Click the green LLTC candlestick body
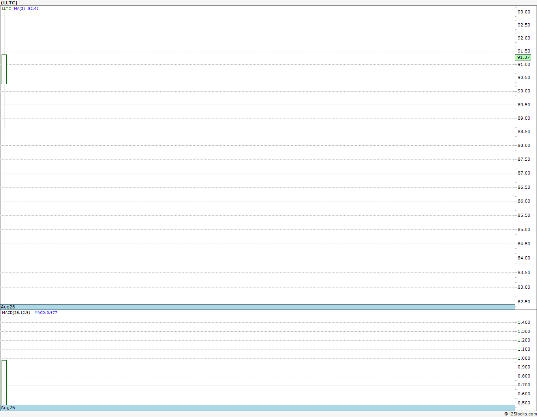Viewport: 537px width, 417px height. tap(4, 69)
